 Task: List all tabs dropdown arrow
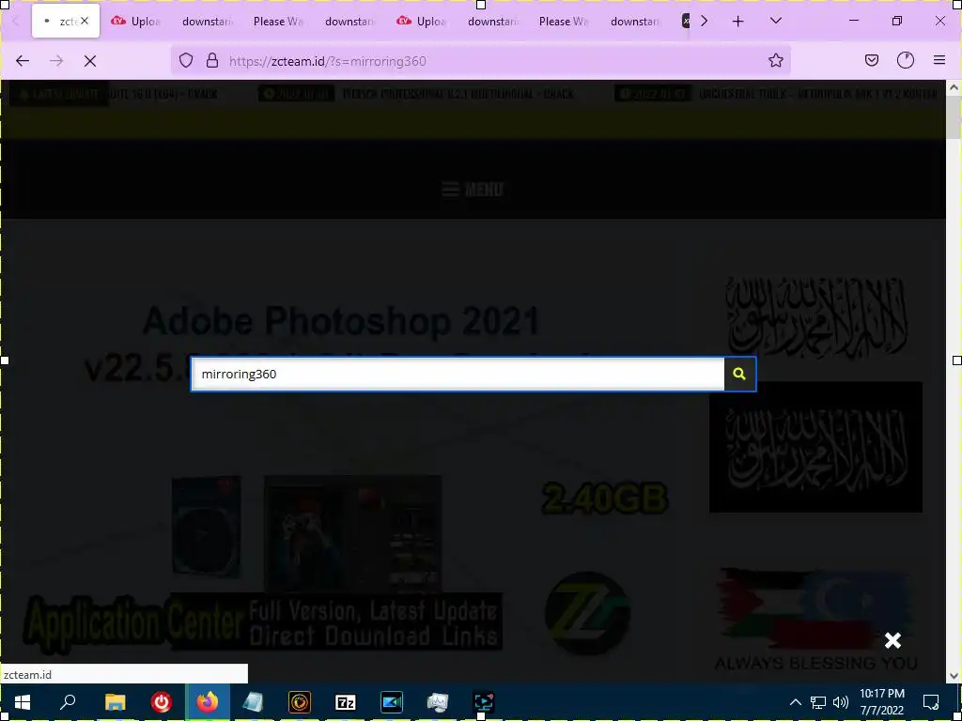[775, 21]
